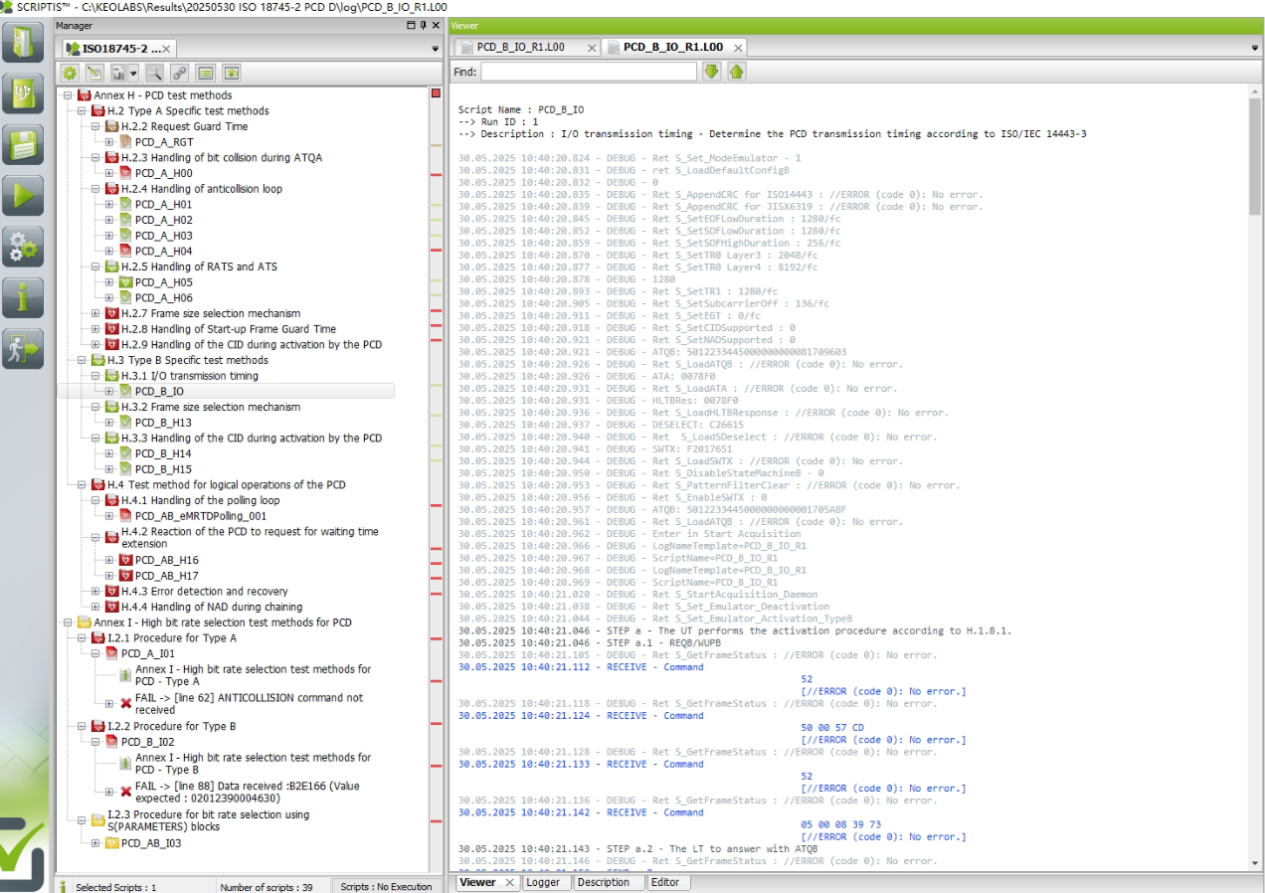Click the chain link icon in Manager toolbar

pyautogui.click(x=179, y=73)
